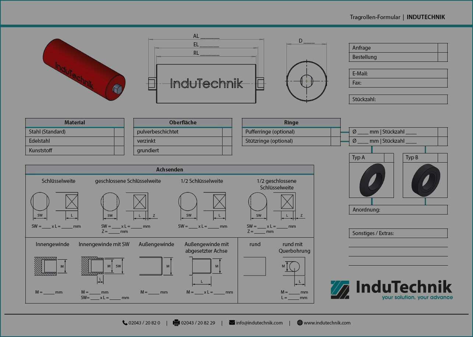Click the InduTechnik logo emblem

coord(340,290)
